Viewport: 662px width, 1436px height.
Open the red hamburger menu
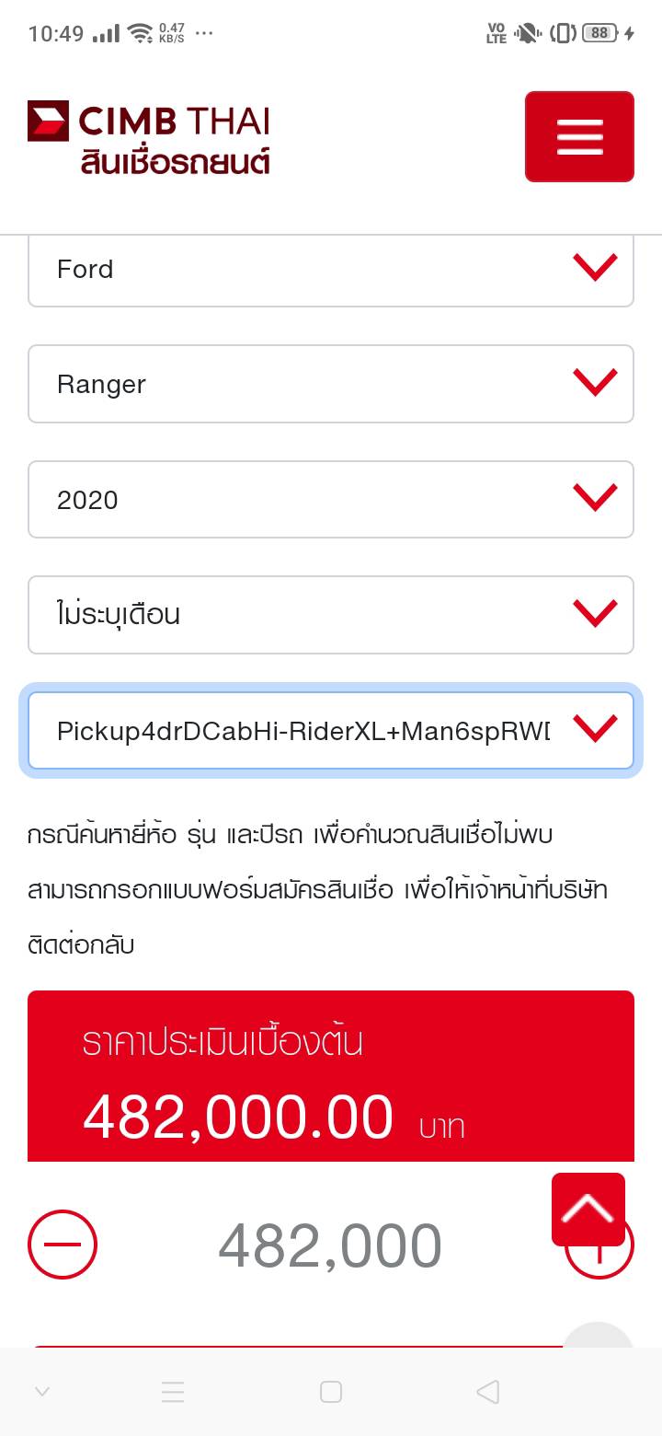point(579,136)
